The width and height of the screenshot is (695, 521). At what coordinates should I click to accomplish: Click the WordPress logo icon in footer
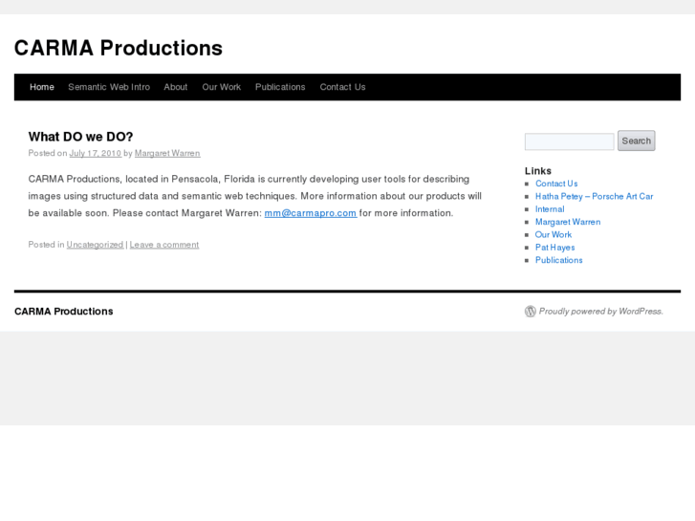(x=531, y=312)
